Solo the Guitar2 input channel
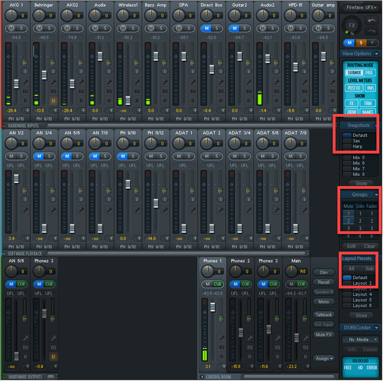This screenshot has height=381, width=383. (x=245, y=28)
